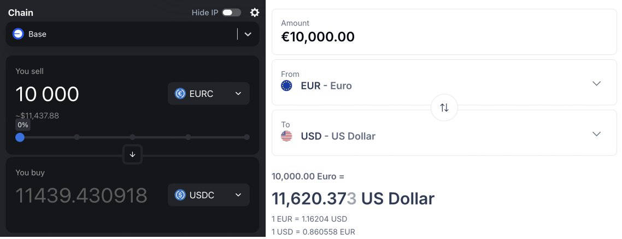Toggle the Hide IP switch
This screenshot has height=239, width=622.
pyautogui.click(x=231, y=13)
